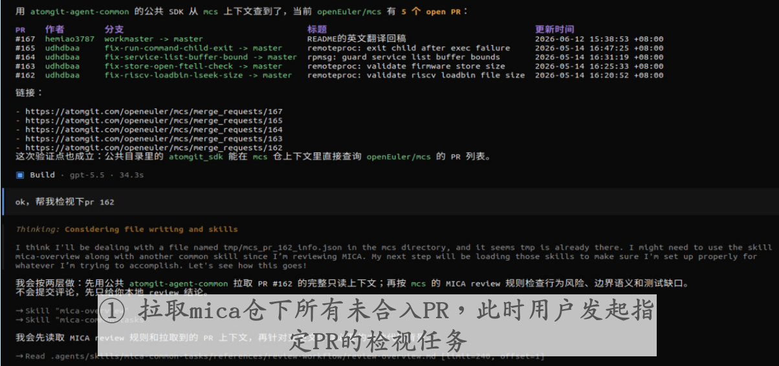The width and height of the screenshot is (779, 366).
Task: Click author hemiao3787
Action: click(70, 39)
